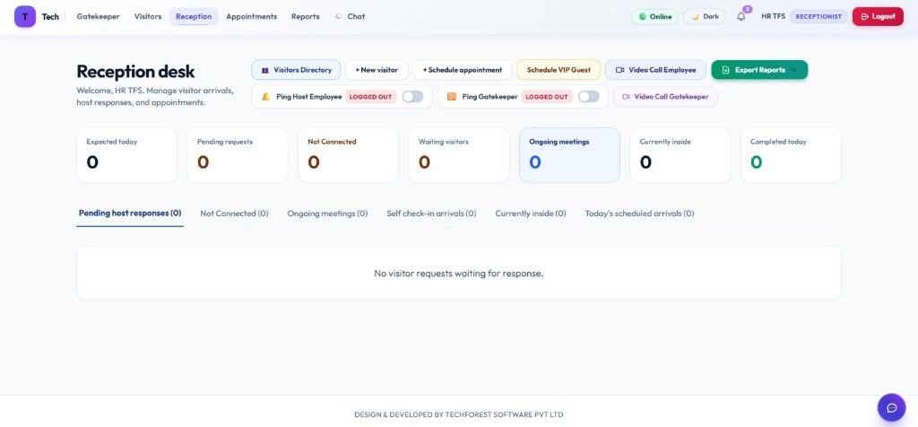Open the floating chat bubble icon
The height and width of the screenshot is (427, 918).
[x=892, y=407]
